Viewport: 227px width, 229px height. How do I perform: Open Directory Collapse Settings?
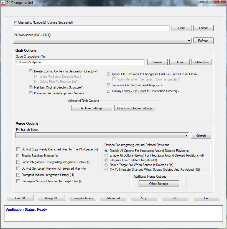(135, 108)
